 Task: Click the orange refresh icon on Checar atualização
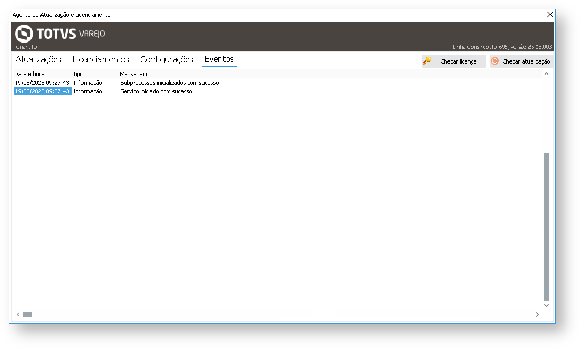coord(495,61)
